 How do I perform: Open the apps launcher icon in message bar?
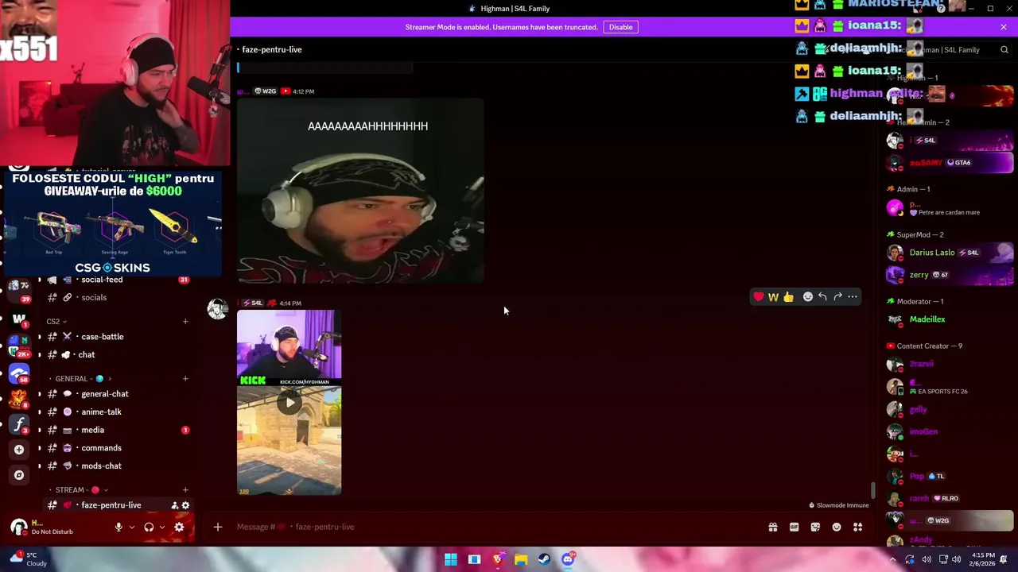pos(858,527)
